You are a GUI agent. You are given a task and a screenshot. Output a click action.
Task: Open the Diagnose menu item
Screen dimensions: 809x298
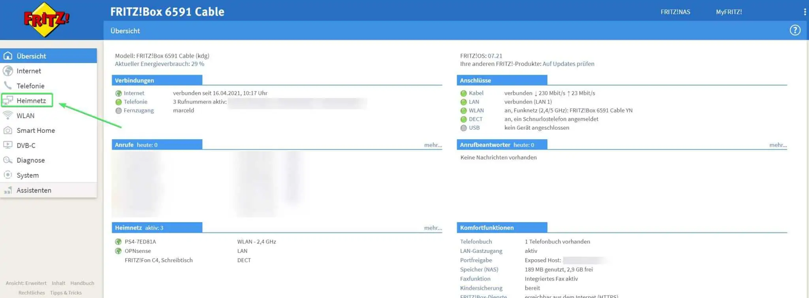click(x=49, y=160)
